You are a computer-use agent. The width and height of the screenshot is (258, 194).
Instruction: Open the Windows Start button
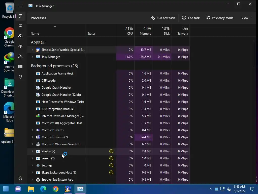coord(6,189)
